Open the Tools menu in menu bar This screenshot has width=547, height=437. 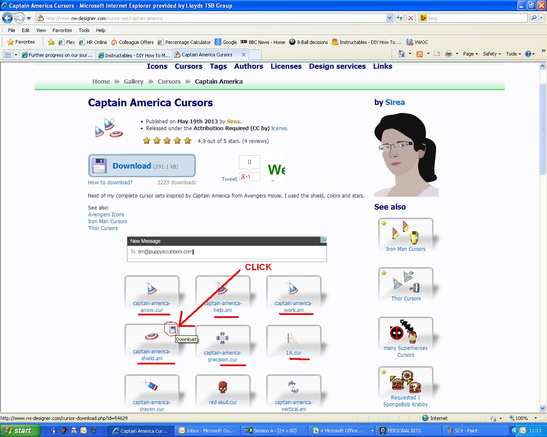tap(84, 30)
